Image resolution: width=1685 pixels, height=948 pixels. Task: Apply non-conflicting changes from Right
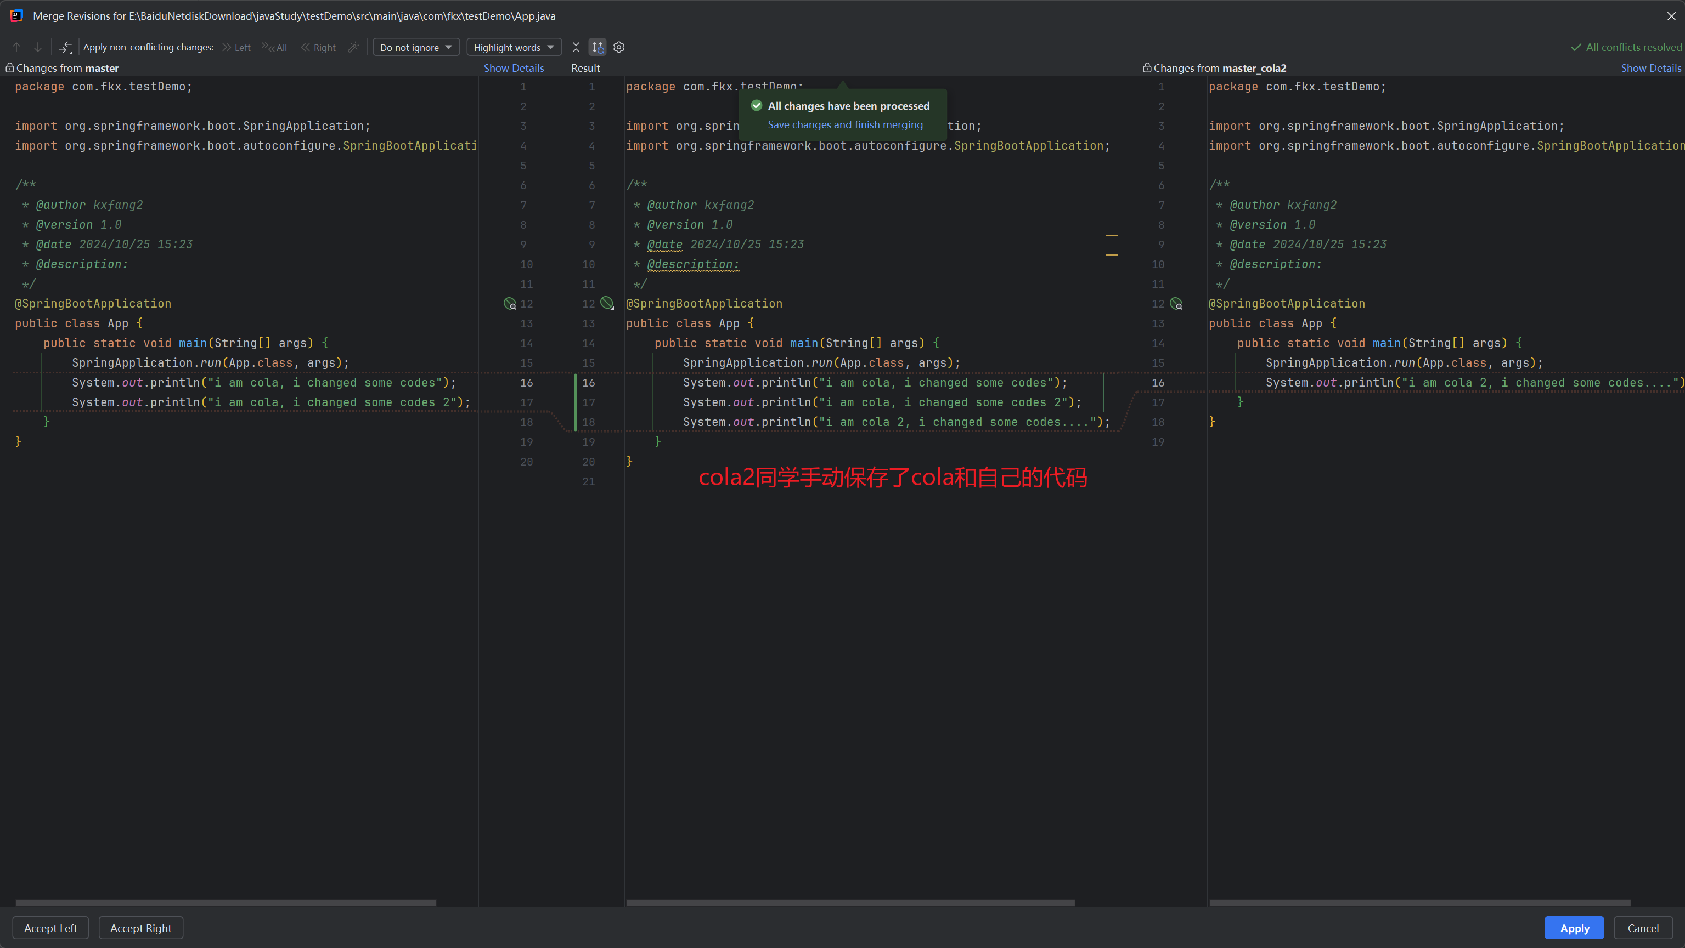click(318, 47)
